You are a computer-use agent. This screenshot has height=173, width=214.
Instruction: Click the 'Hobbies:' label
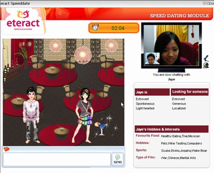click(x=143, y=143)
